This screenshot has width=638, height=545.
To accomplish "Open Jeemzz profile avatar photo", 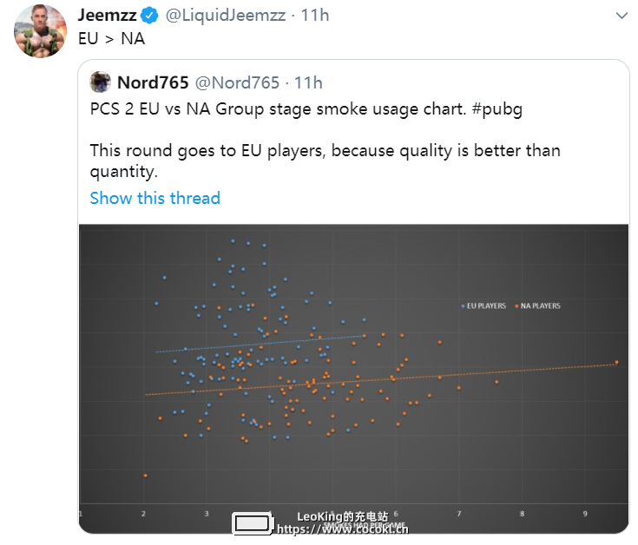I will tap(40, 31).
